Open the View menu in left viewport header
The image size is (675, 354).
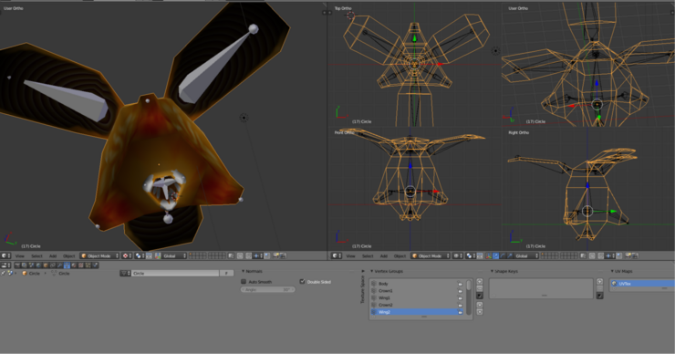coord(20,255)
